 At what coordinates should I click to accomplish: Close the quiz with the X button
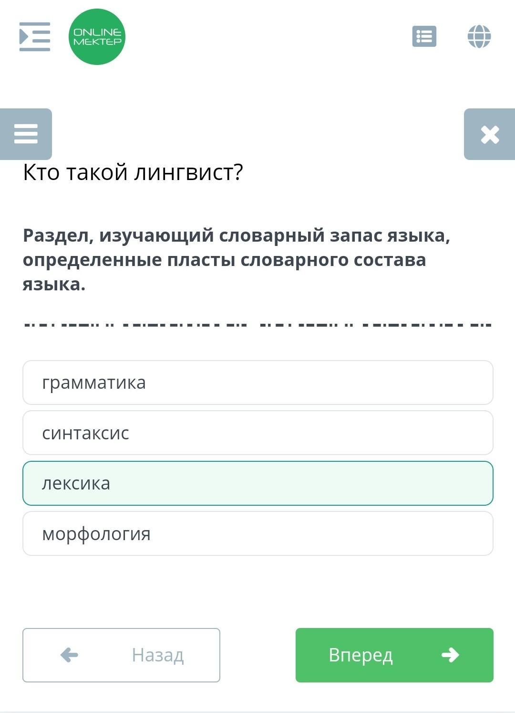click(x=490, y=134)
